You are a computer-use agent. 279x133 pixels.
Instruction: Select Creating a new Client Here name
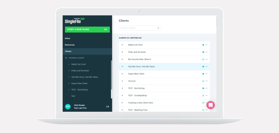pyautogui.click(x=141, y=103)
